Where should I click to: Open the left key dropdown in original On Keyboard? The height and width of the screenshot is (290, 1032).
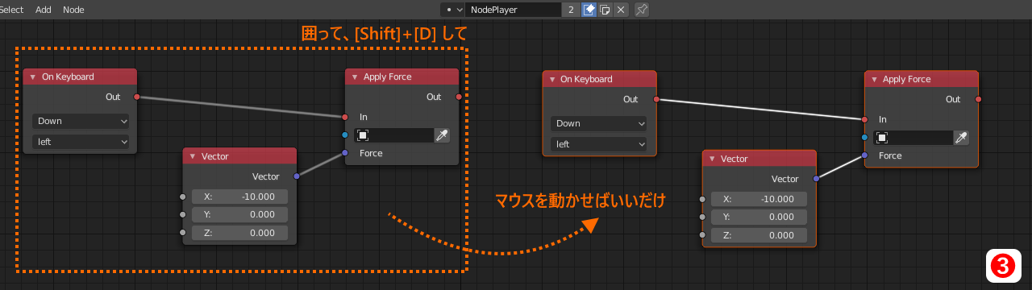coord(81,142)
